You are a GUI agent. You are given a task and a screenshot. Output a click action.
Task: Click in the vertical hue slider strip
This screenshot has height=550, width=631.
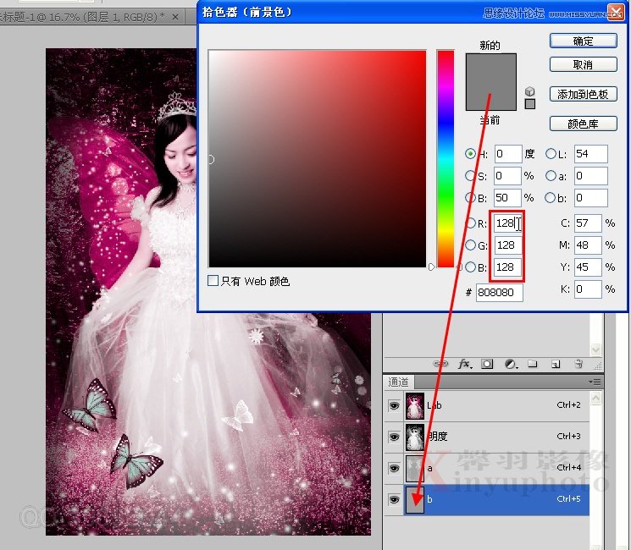[x=446, y=159]
